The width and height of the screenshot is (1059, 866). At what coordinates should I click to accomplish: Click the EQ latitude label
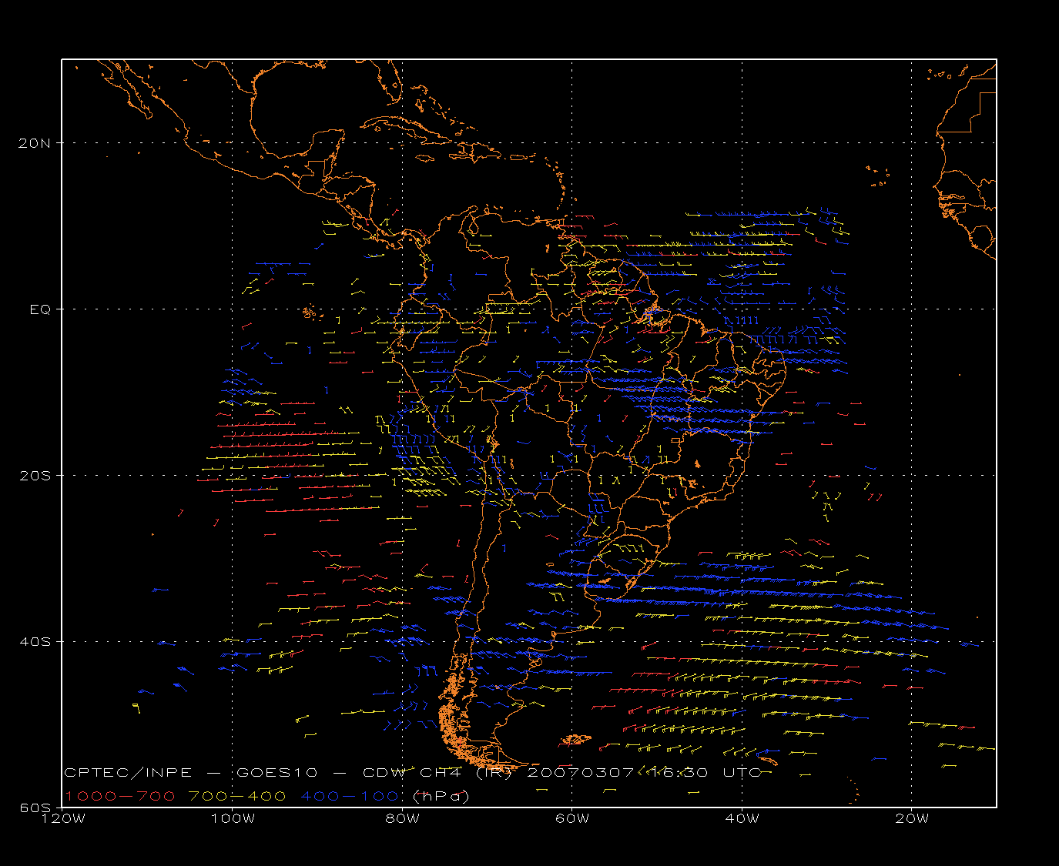coord(40,309)
